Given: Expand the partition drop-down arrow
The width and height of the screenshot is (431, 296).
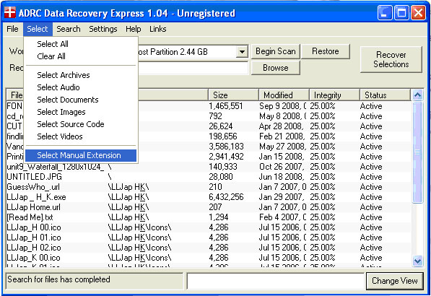Looking at the screenshot, I should [242, 52].
